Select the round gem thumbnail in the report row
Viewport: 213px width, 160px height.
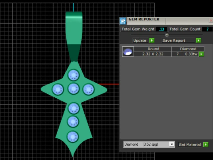(x=128, y=52)
